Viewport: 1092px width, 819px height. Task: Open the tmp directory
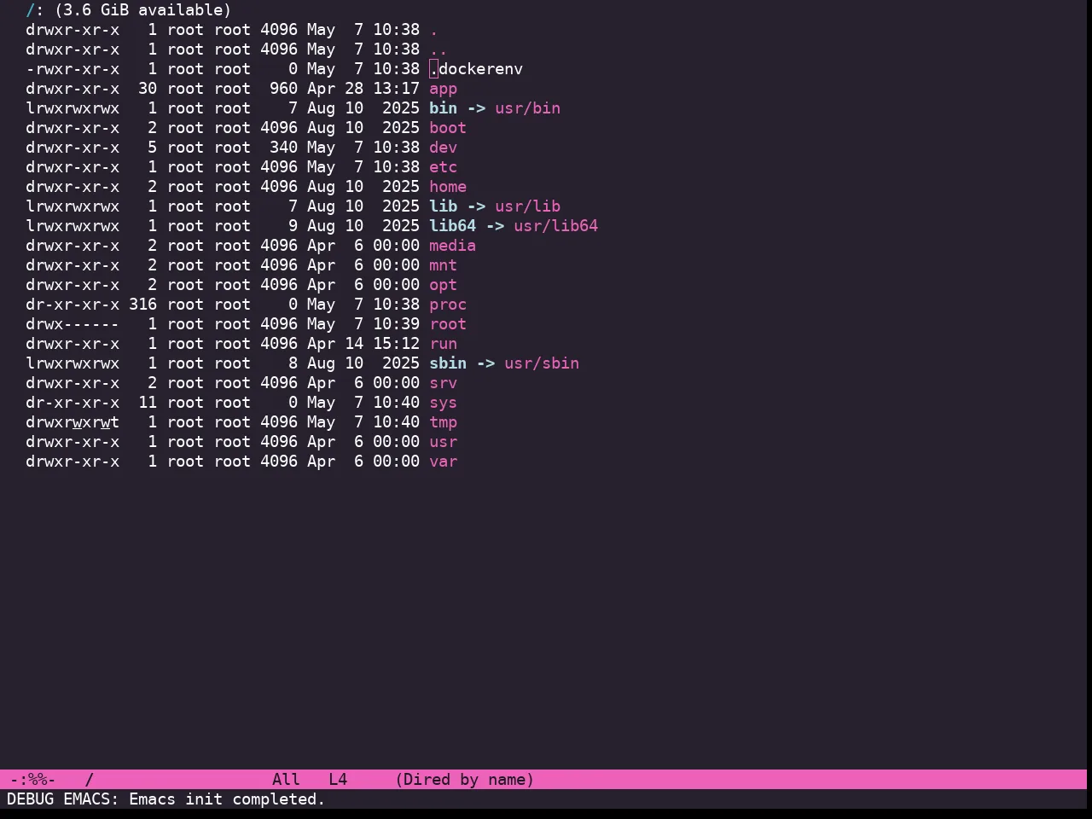point(443,422)
